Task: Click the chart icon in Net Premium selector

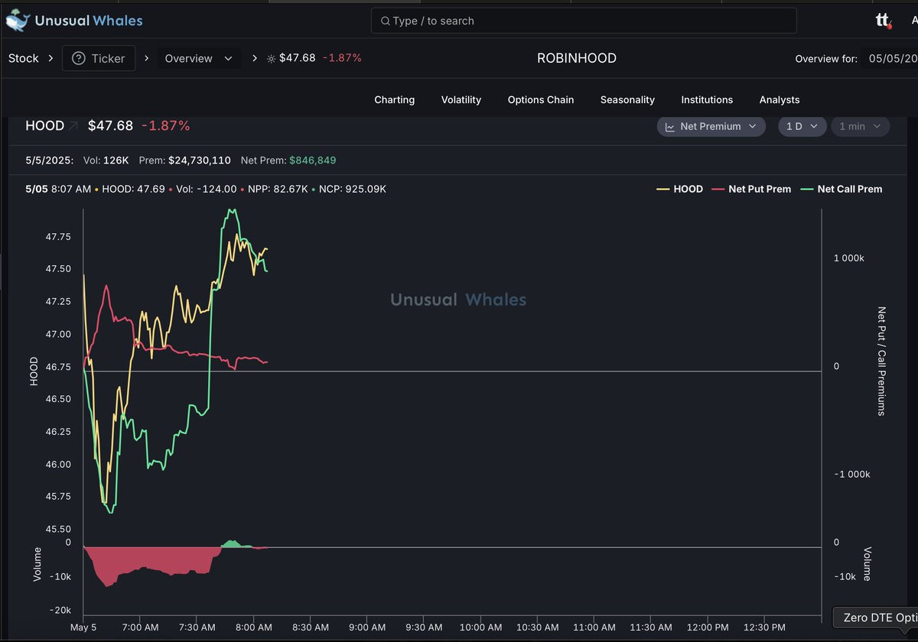Action: tap(669, 127)
